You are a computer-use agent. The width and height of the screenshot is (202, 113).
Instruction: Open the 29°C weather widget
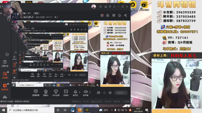pyautogui.click(x=104, y=110)
